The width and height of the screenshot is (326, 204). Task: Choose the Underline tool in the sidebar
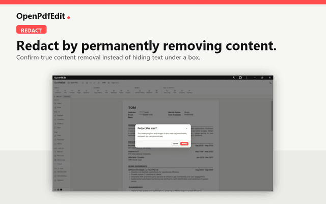pyautogui.click(x=59, y=119)
